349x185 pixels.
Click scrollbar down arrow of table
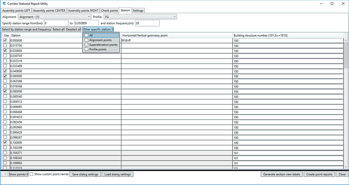click(x=345, y=167)
